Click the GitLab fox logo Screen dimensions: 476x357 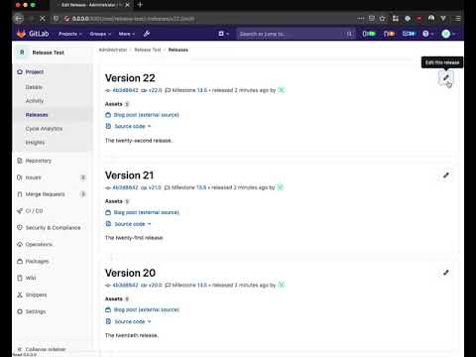(22, 34)
